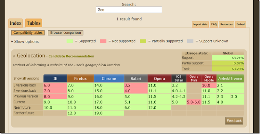Click the Firefox 10.0 current cell
This screenshot has width=260, height=134.
coord(80,102)
